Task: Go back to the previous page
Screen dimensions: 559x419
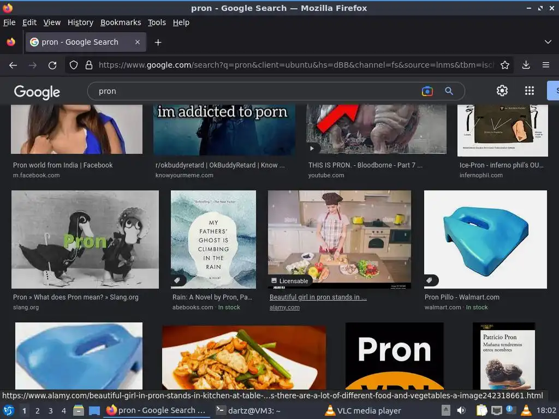Action: (13, 65)
